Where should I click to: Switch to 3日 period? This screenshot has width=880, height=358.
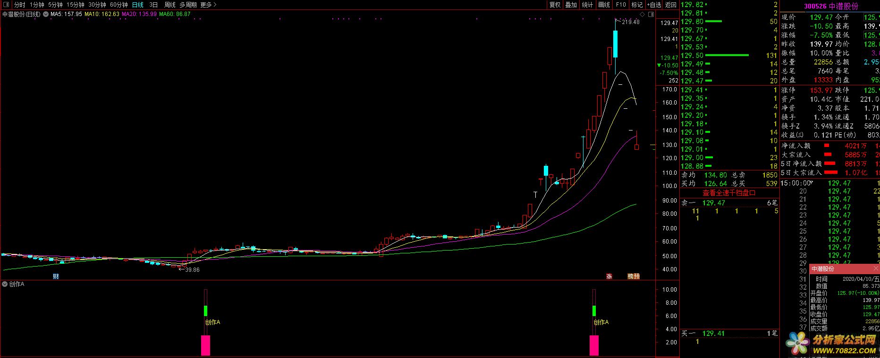(x=153, y=5)
